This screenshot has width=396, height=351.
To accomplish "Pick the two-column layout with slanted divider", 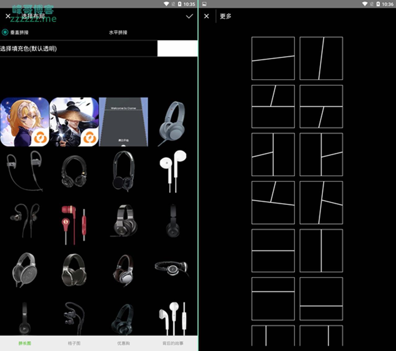I will pos(321,58).
